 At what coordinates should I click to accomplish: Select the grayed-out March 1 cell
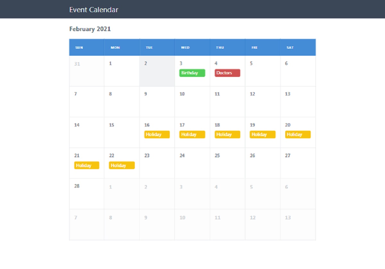pyautogui.click(x=122, y=194)
